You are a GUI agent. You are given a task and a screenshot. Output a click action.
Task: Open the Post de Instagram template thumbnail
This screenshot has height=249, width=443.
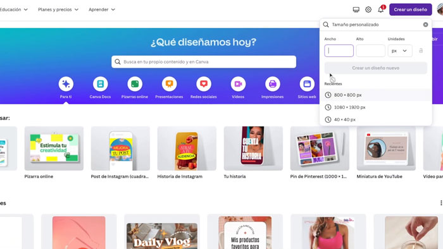tap(120, 149)
